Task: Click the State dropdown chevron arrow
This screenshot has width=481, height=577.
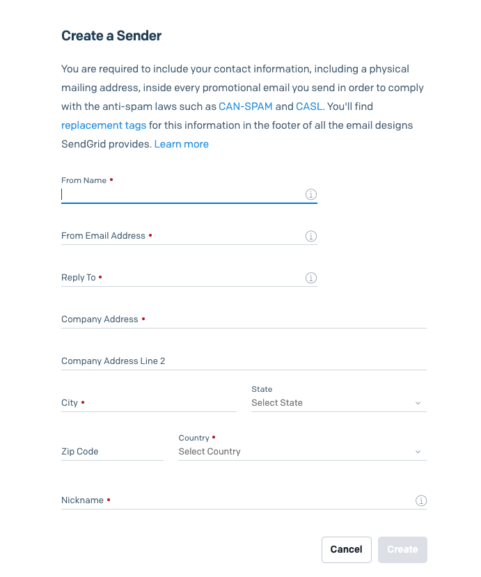Action: pyautogui.click(x=418, y=403)
